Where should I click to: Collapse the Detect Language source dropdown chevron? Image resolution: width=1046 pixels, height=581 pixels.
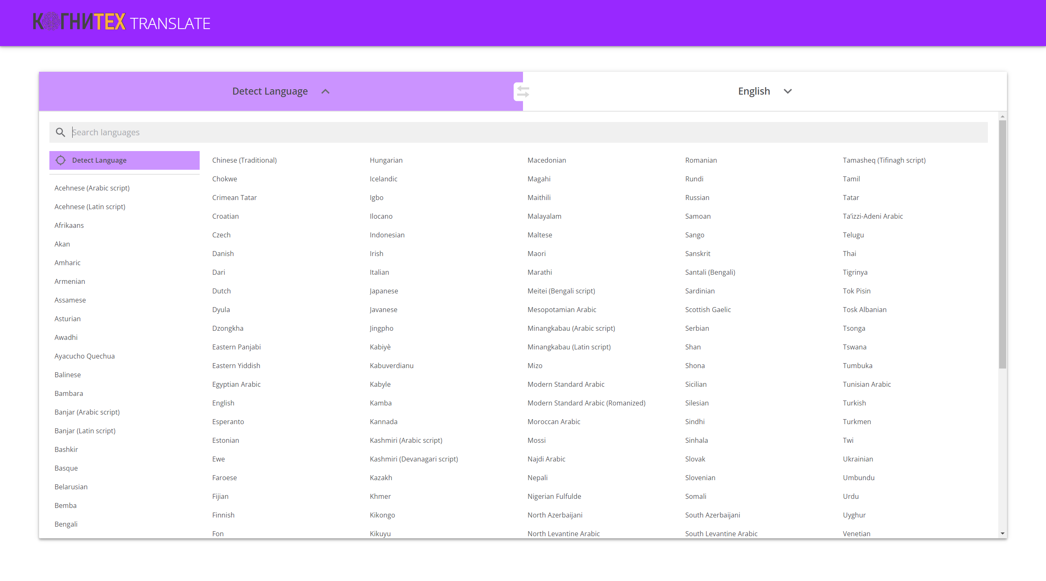325,91
